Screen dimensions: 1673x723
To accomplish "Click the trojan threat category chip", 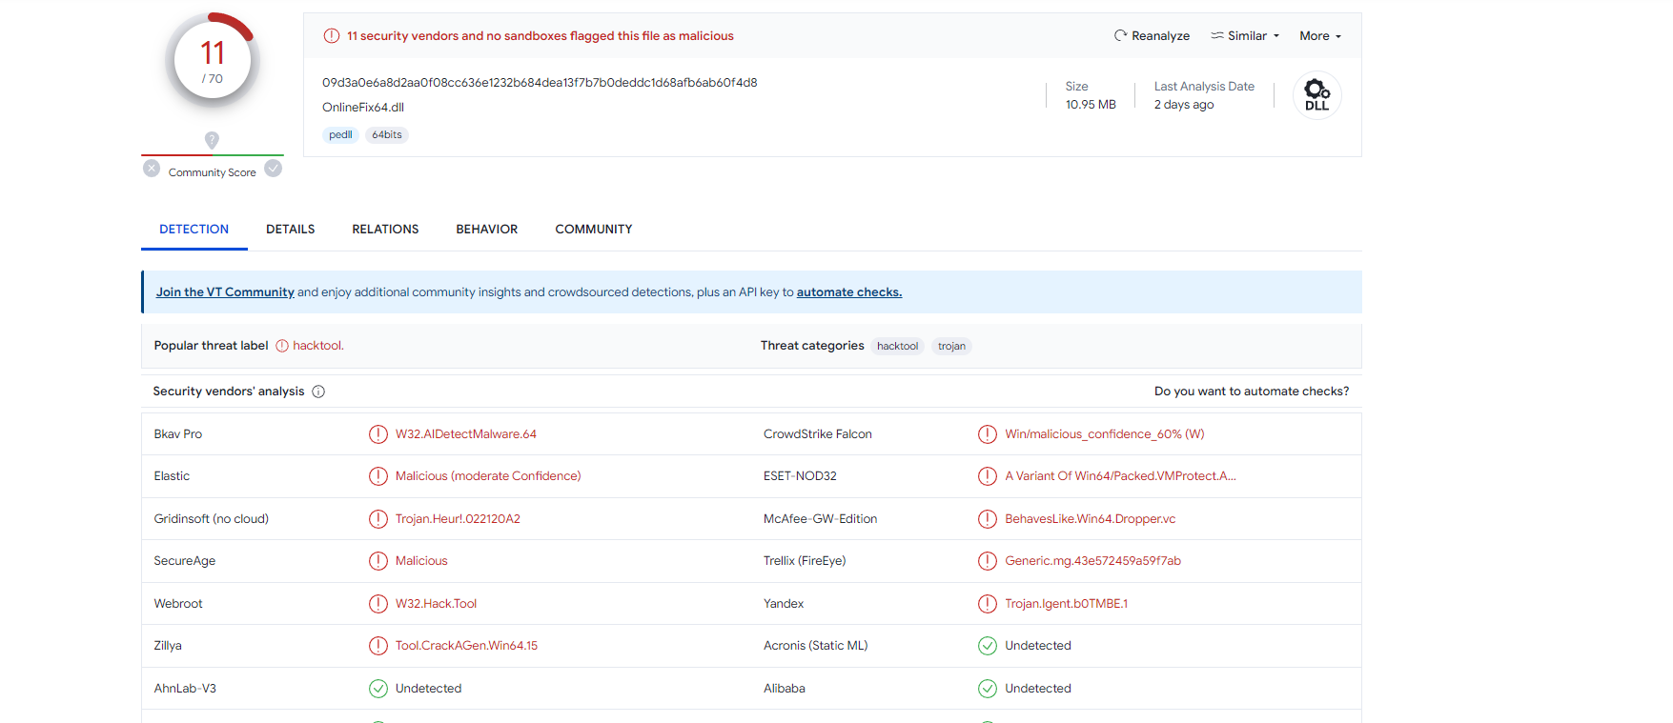I will pos(951,347).
